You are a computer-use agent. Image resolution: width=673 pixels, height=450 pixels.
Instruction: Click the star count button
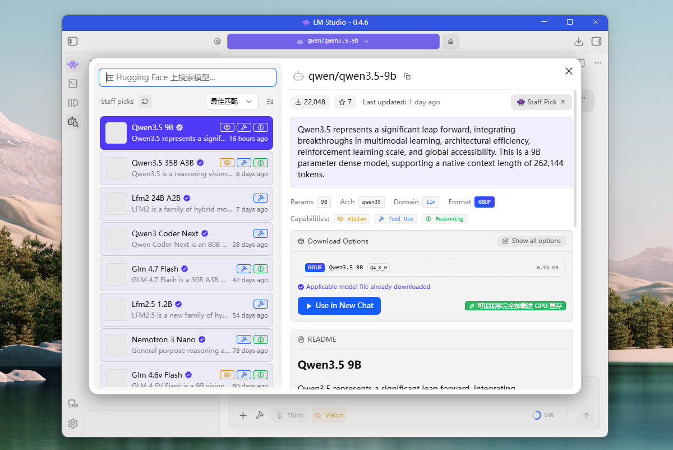pyautogui.click(x=345, y=102)
